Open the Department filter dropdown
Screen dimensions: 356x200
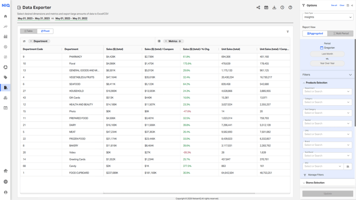click(327, 91)
